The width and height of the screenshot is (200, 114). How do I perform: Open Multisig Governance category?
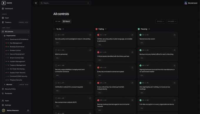17,47
